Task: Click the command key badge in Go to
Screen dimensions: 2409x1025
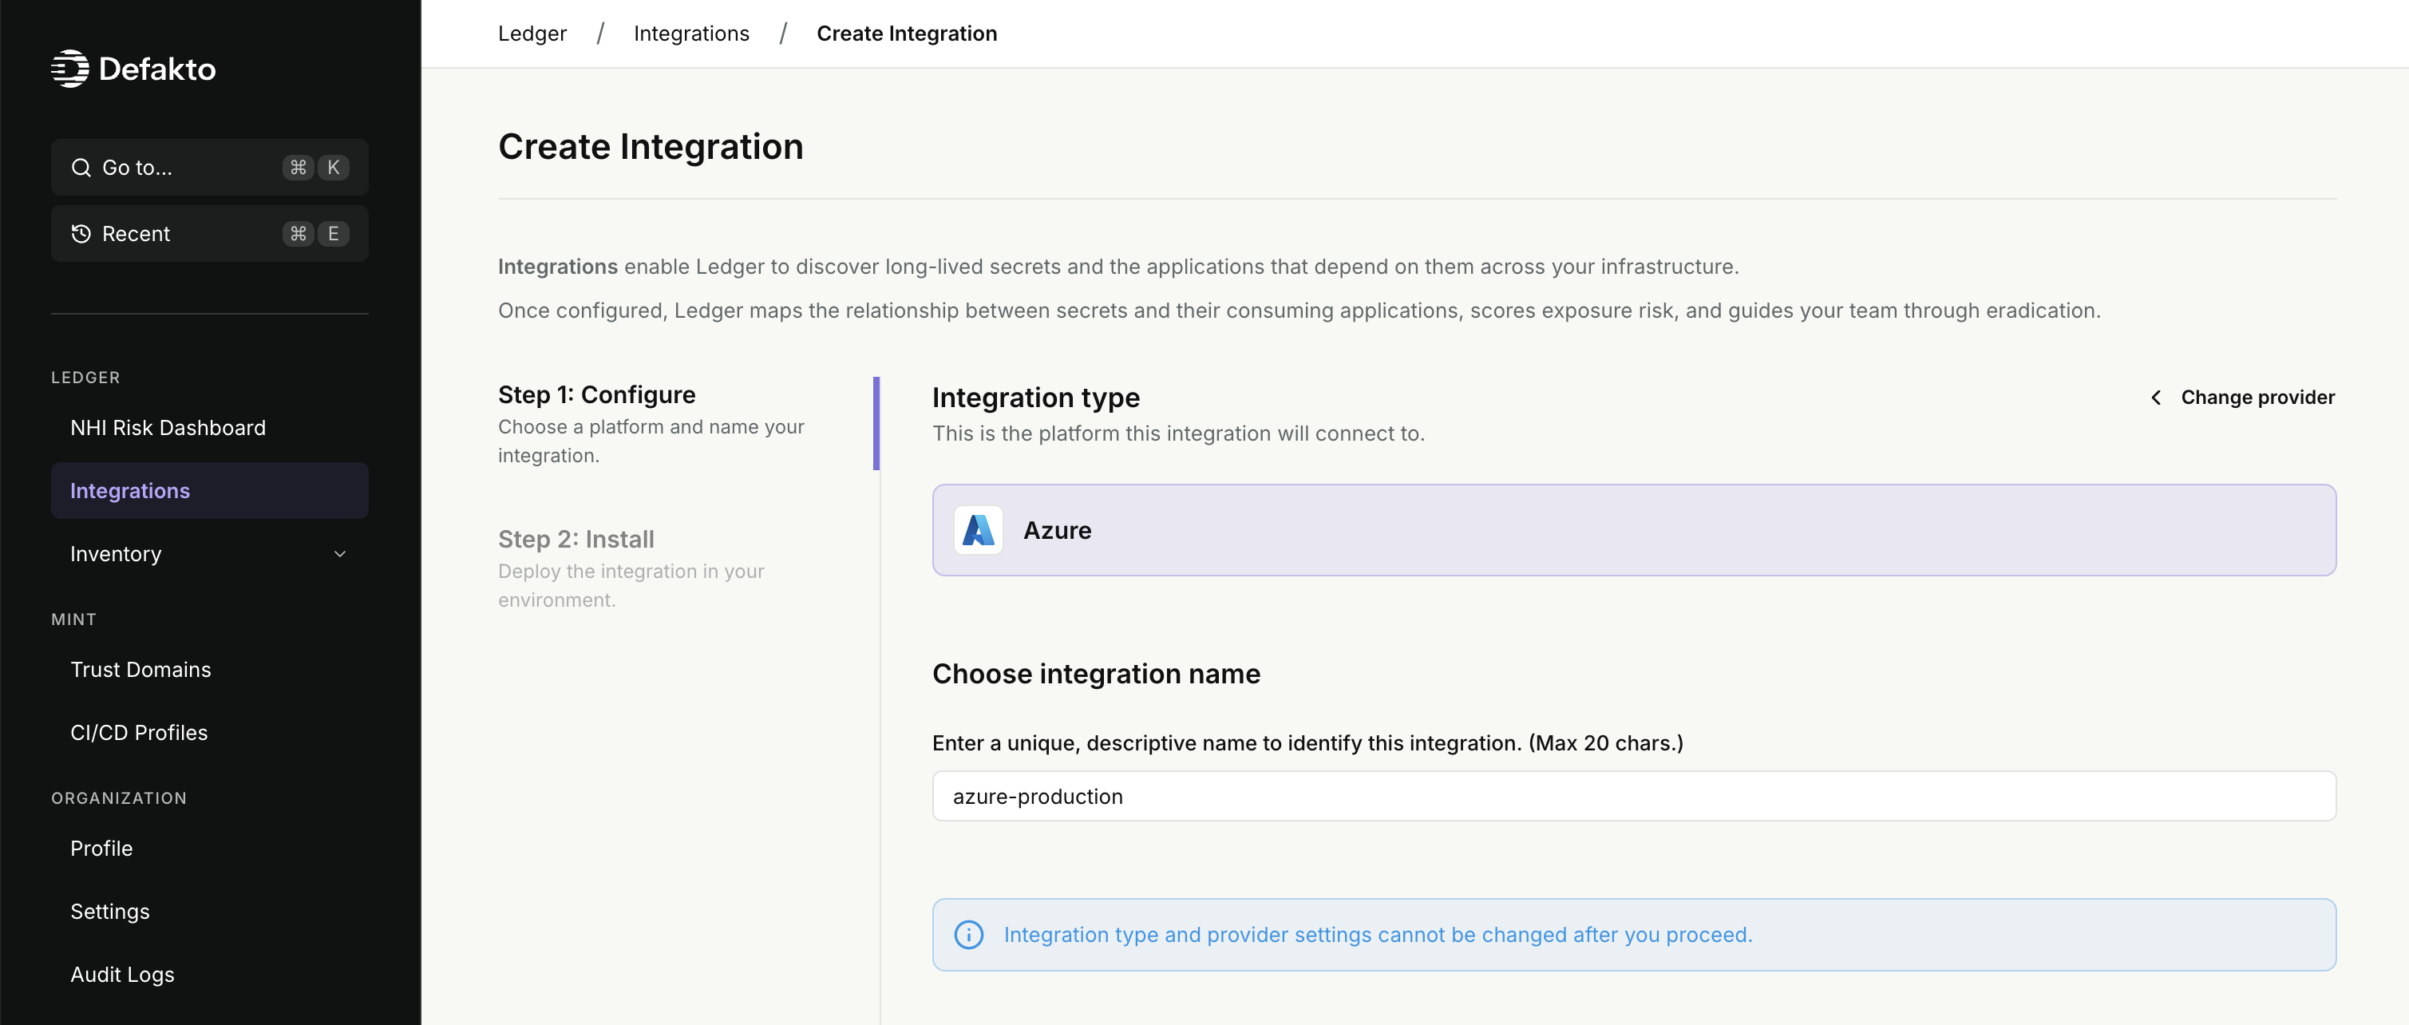Action: (x=299, y=168)
